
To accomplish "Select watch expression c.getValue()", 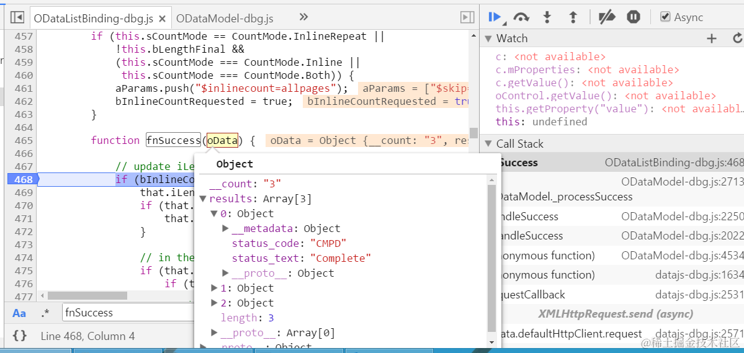I will click(584, 83).
